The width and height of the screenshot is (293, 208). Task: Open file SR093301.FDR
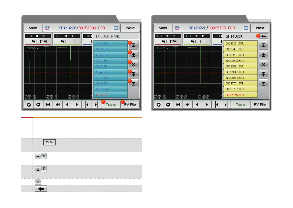240,44
